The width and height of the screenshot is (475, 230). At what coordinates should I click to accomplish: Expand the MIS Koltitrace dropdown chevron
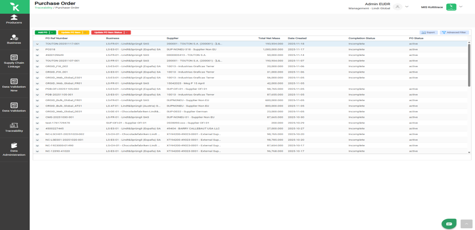[461, 7]
